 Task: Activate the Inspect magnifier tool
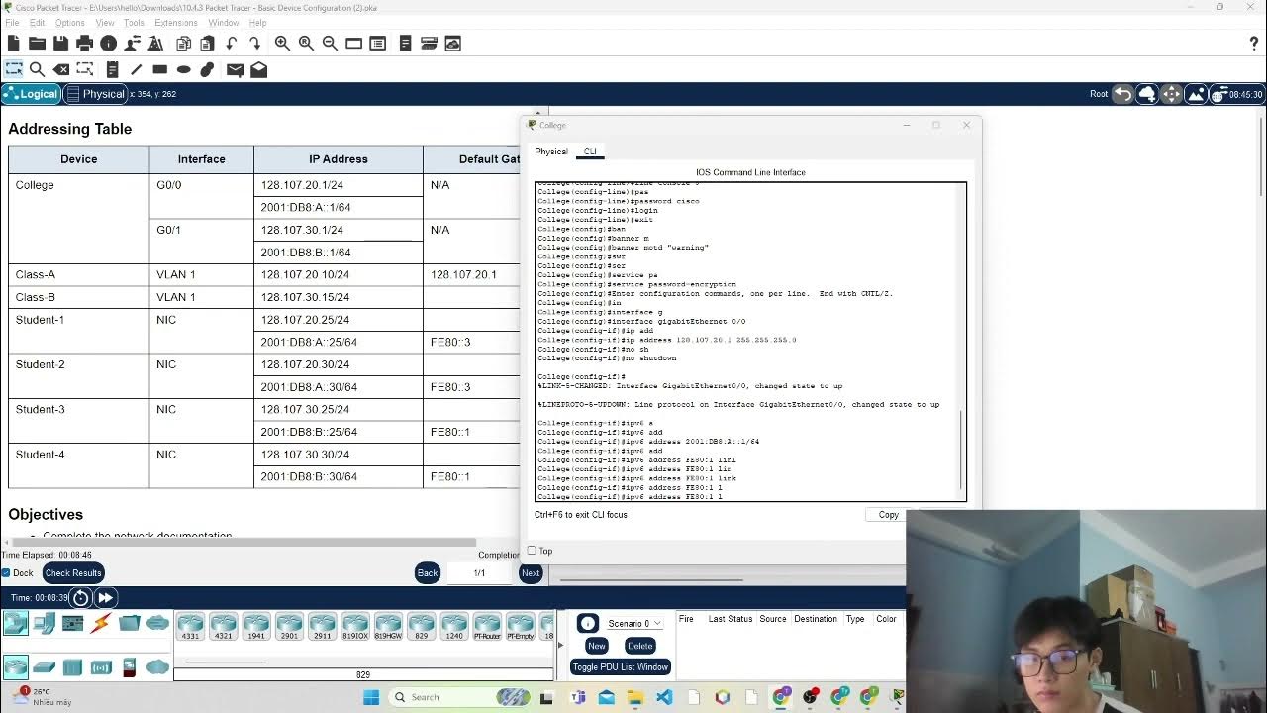[x=37, y=69]
